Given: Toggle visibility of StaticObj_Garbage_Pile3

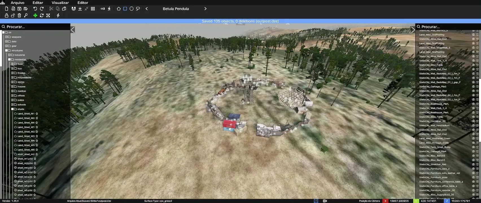Looking at the screenshot, I should pyautogui.click(x=473, y=87).
